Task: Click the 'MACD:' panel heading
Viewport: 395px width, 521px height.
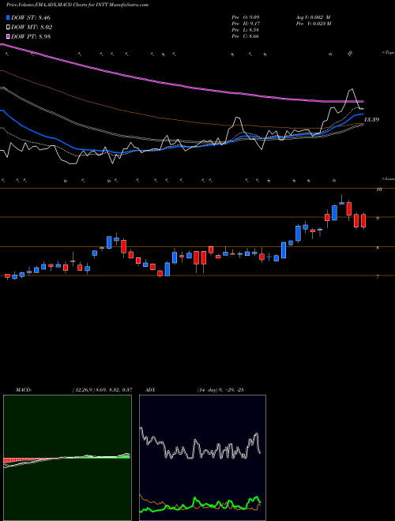Action: (x=24, y=390)
